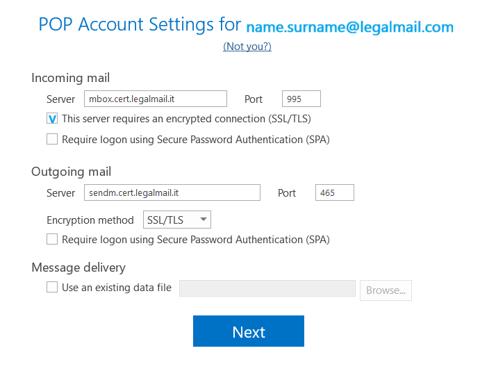Click the outgoing mail Server field
This screenshot has width=480, height=387.
[172, 192]
